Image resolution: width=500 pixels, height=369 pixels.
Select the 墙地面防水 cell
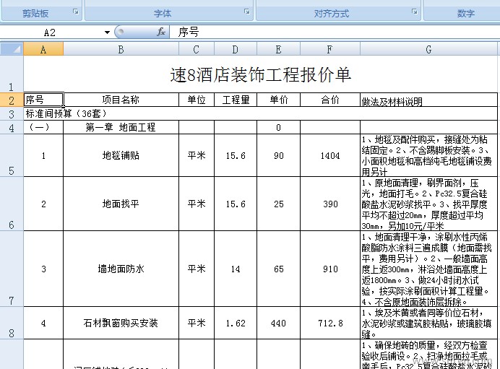coord(121,269)
